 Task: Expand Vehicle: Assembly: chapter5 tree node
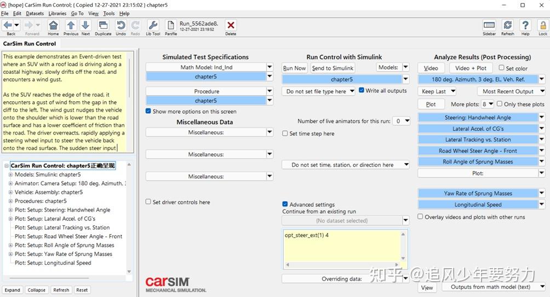(x=10, y=192)
